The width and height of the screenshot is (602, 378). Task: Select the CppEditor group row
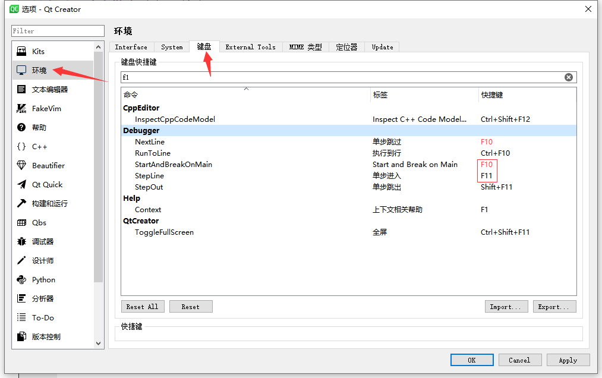[349, 108]
